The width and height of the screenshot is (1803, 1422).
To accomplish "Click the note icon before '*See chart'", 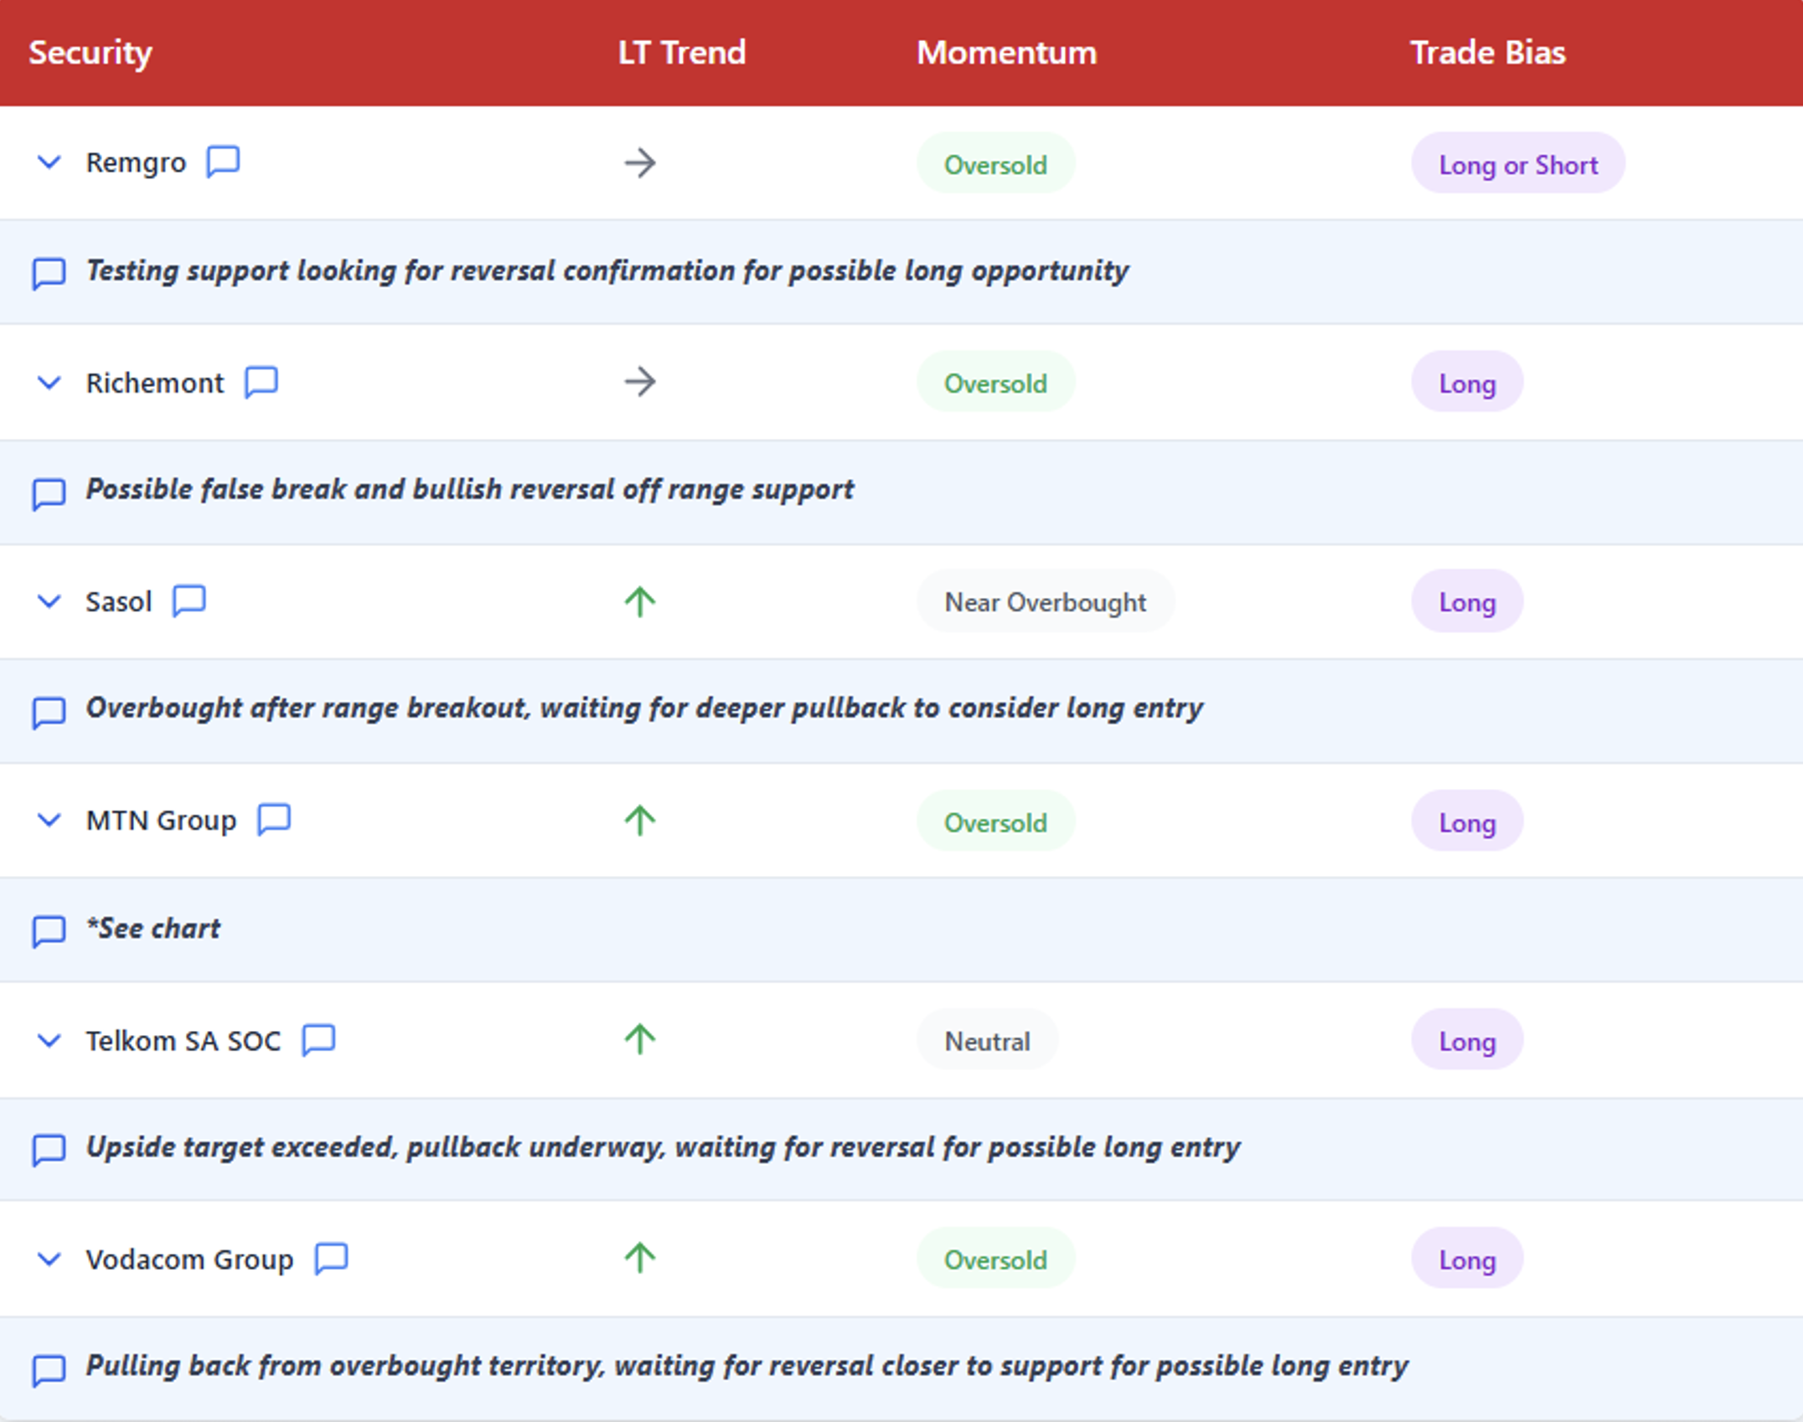I will click(49, 930).
